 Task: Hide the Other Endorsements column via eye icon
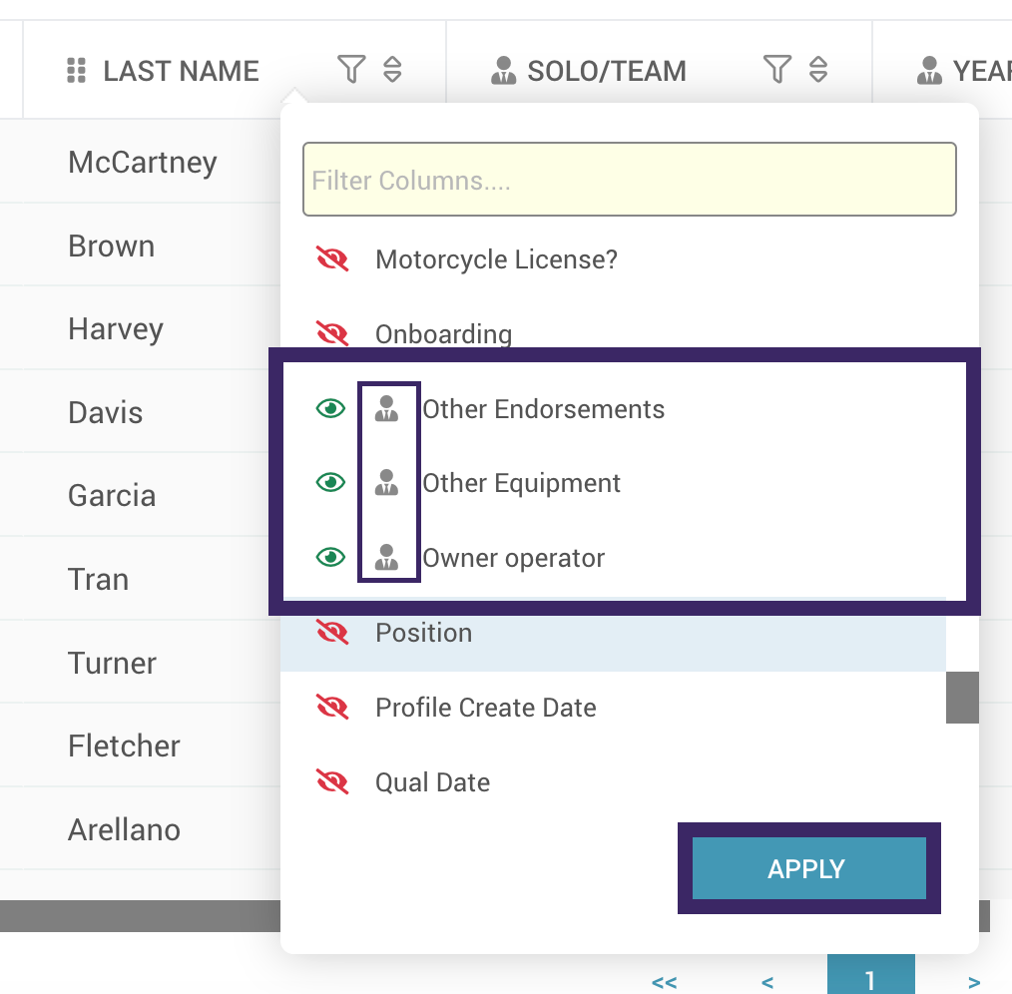(330, 408)
